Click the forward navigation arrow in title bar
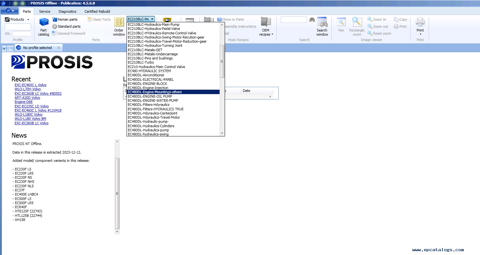The width and height of the screenshot is (480, 255). point(22,3)
